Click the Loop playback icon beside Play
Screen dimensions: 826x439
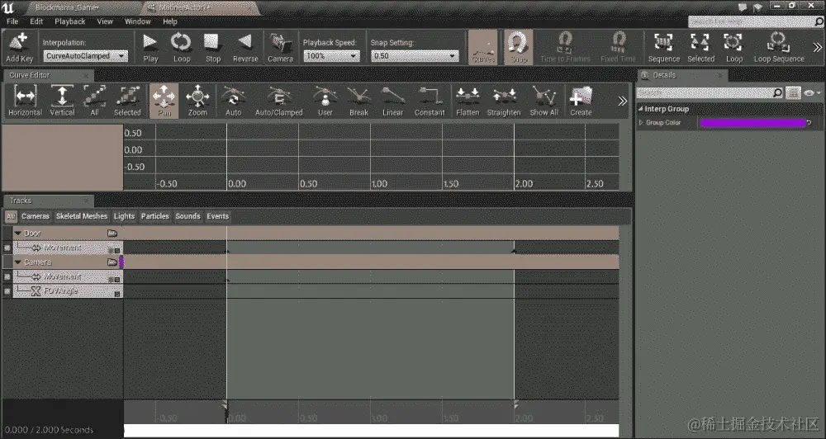182,47
